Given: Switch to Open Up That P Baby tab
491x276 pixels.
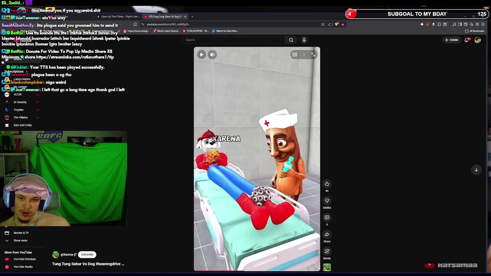Looking at the screenshot, I should tap(118, 16).
